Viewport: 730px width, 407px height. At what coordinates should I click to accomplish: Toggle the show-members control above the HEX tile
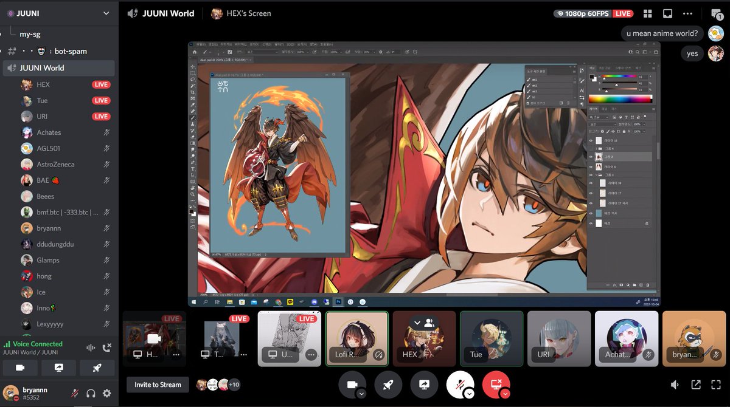(423, 323)
